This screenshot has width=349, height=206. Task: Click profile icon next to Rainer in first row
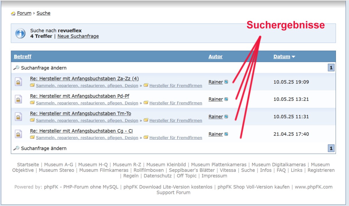(x=226, y=82)
